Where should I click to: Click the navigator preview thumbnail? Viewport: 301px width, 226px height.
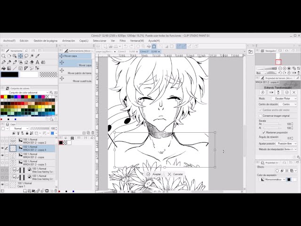(278, 59)
